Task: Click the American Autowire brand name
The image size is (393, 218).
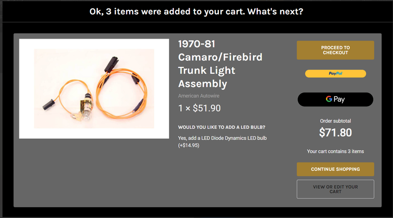Action: click(198, 96)
